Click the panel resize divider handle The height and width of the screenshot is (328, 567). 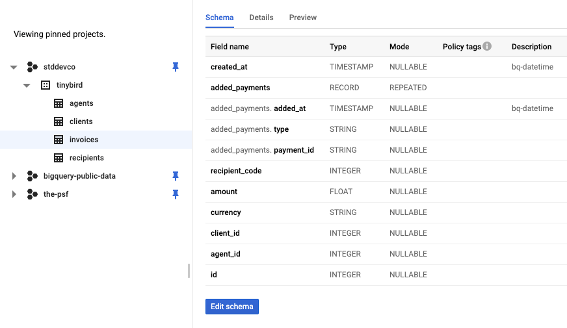pyautogui.click(x=189, y=271)
